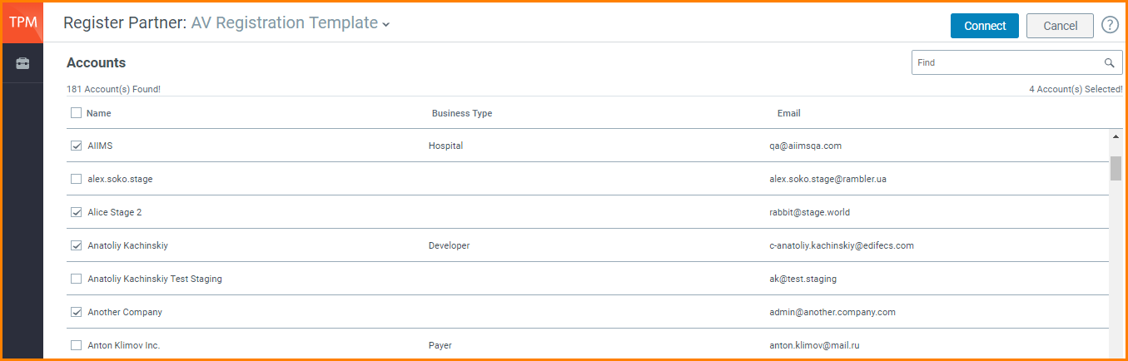Uncheck the Another Company checkbox
Image resolution: width=1128 pixels, height=361 pixels.
coord(77,312)
